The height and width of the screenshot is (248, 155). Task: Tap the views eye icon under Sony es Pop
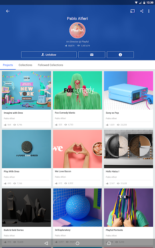[x=118, y=125]
